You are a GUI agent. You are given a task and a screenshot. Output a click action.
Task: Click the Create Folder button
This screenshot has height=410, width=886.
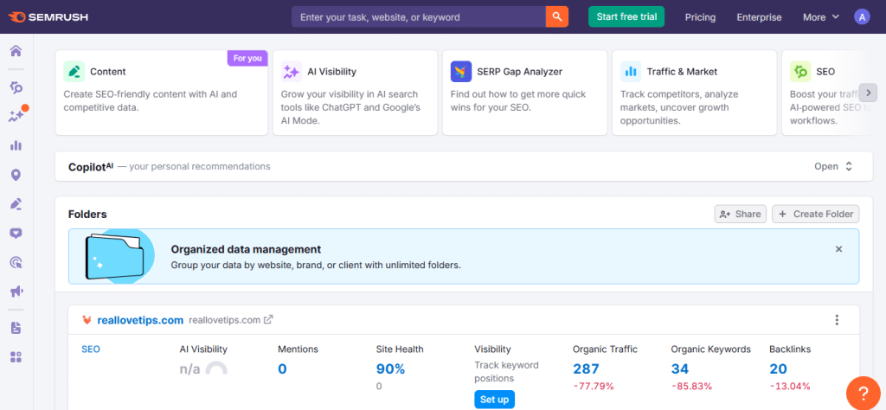pyautogui.click(x=816, y=214)
